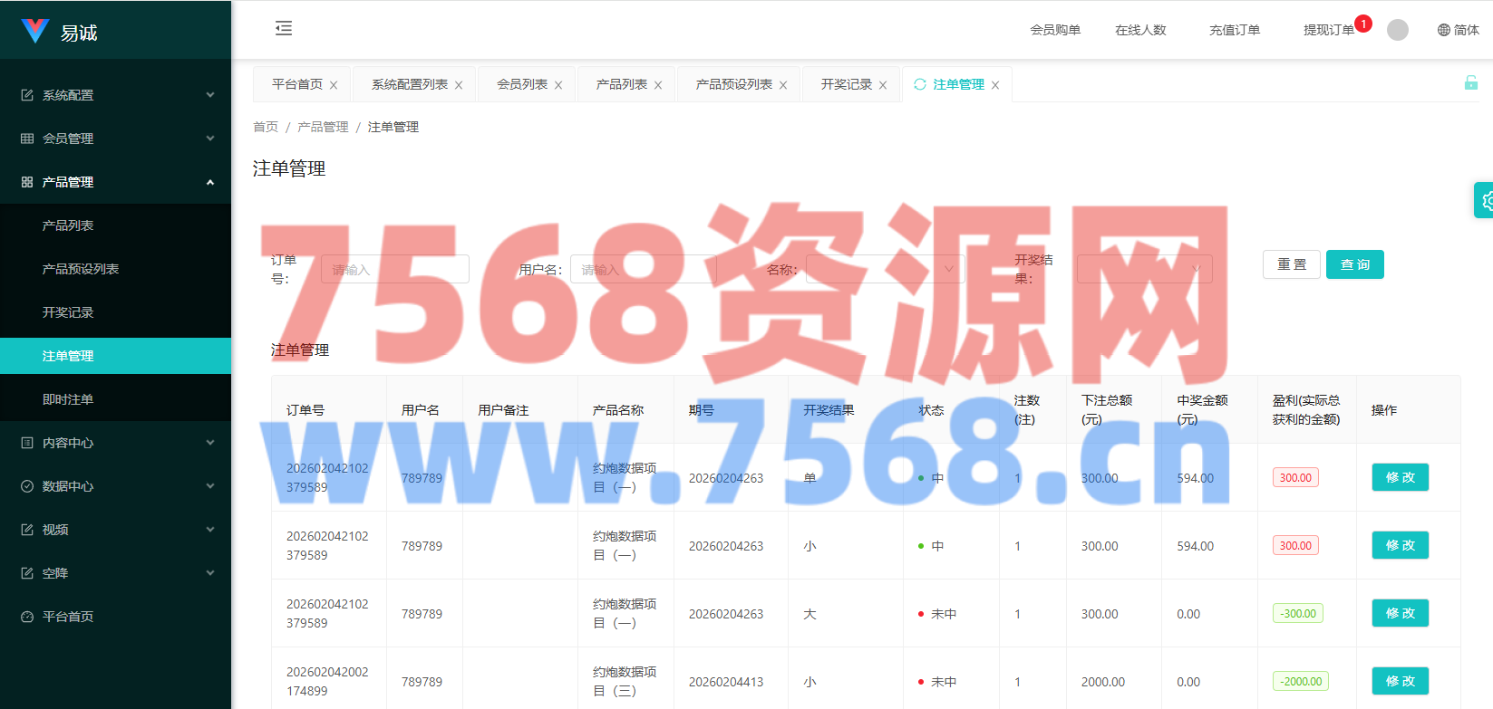Switch to the 会员列表 tab

tap(521, 84)
